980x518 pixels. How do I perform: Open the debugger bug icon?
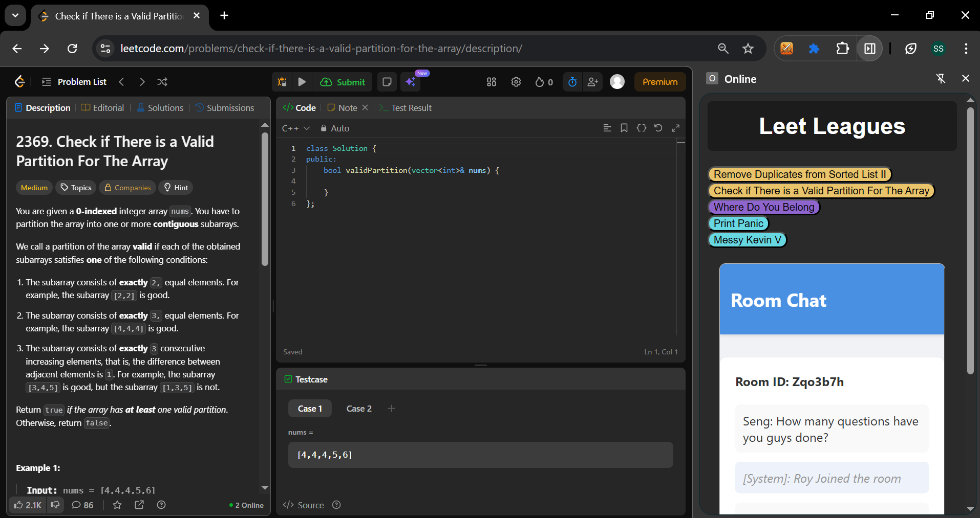tap(282, 82)
